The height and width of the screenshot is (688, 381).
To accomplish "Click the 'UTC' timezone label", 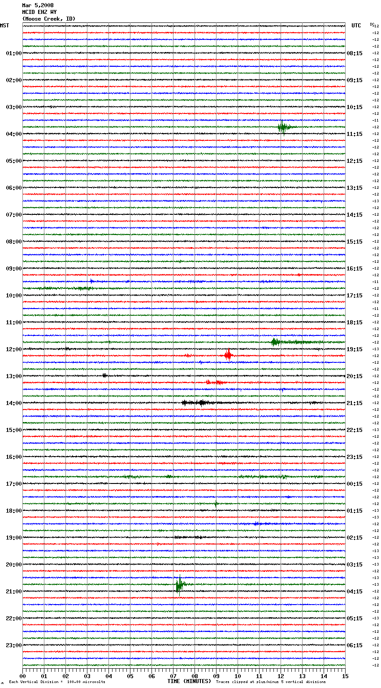I will (356, 26).
